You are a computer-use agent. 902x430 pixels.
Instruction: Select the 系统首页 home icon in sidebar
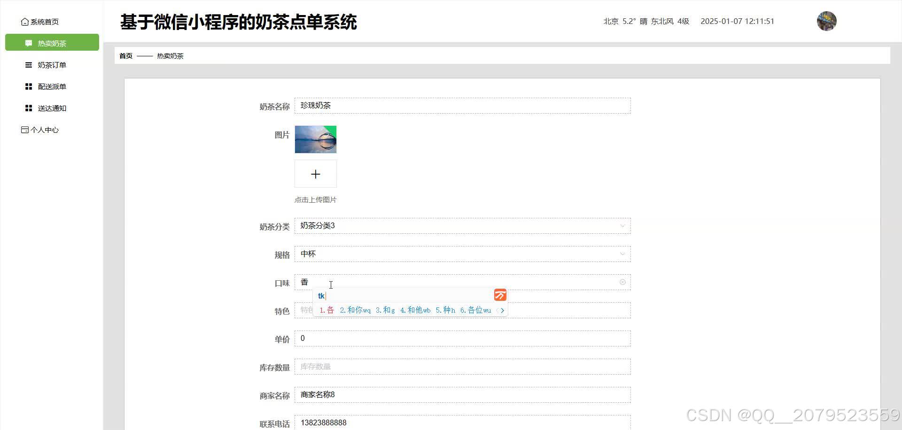[24, 21]
